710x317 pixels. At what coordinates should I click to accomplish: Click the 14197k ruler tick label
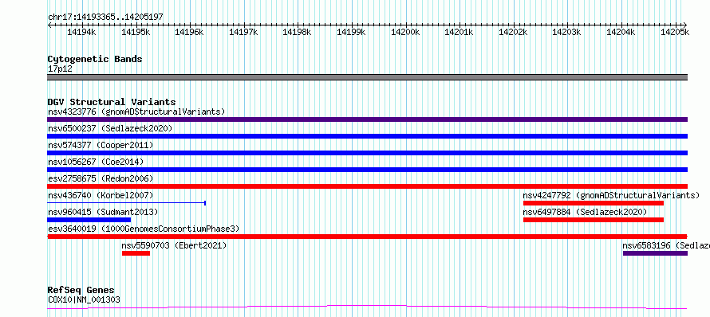click(243, 32)
